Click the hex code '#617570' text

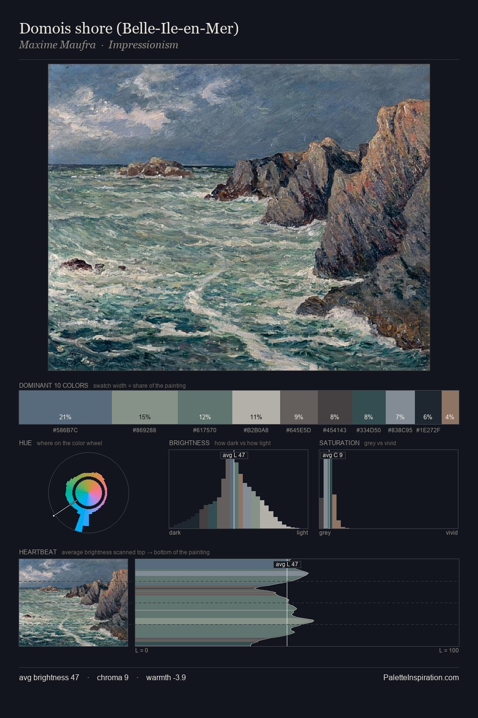tap(205, 430)
